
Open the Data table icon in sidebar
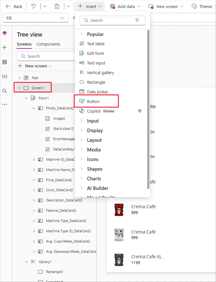4,62
